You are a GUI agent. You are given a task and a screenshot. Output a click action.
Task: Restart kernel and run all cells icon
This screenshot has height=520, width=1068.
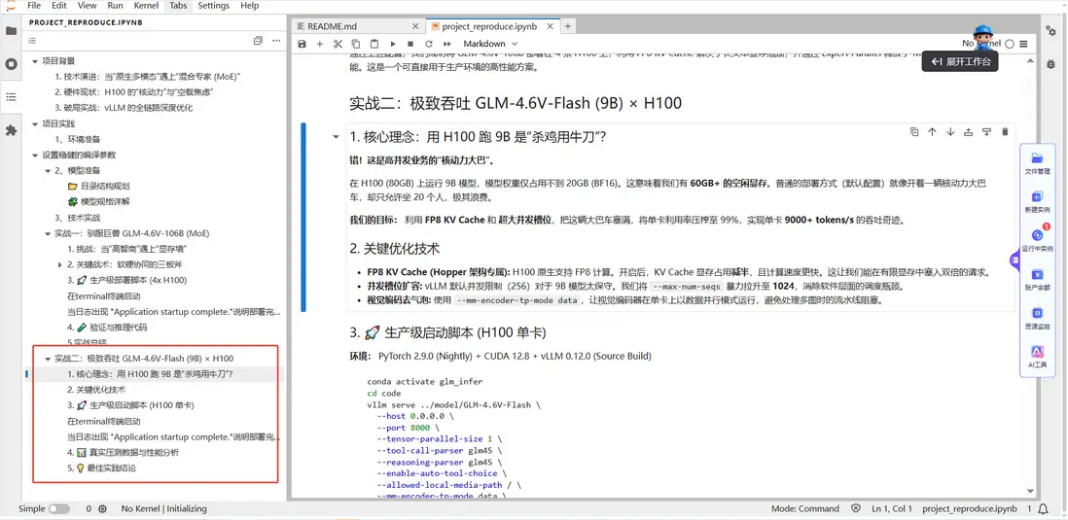pyautogui.click(x=446, y=44)
